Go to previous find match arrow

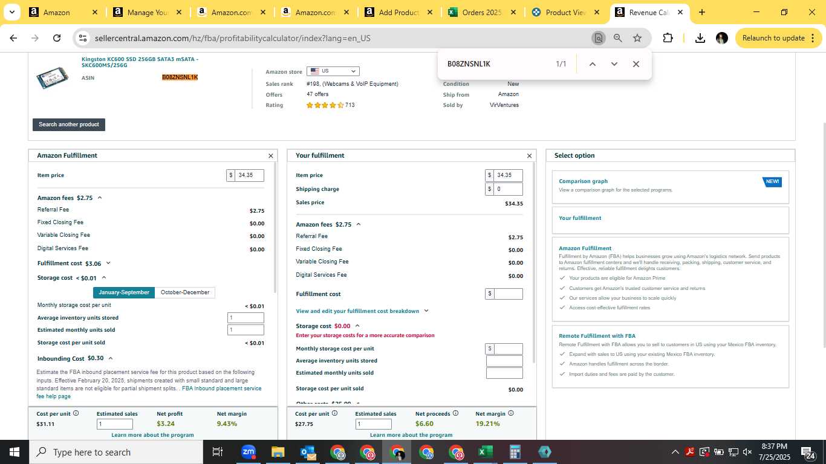pyautogui.click(x=593, y=64)
